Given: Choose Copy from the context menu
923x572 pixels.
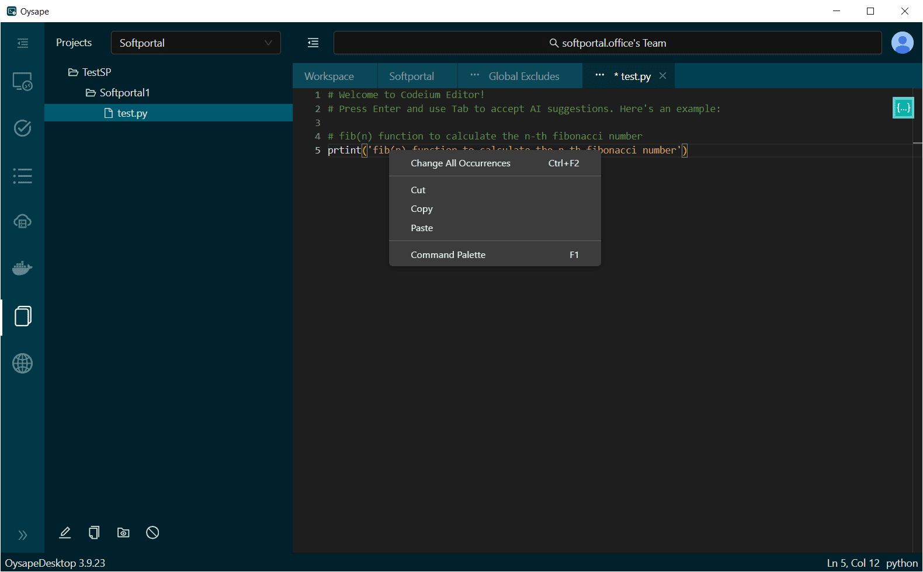Looking at the screenshot, I should pos(495,209).
